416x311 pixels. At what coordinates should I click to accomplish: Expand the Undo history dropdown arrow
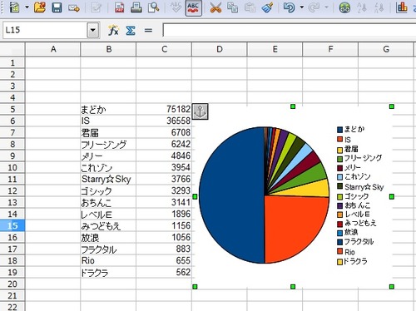[302, 7]
